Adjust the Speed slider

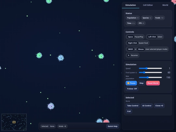(x=150, y=68)
